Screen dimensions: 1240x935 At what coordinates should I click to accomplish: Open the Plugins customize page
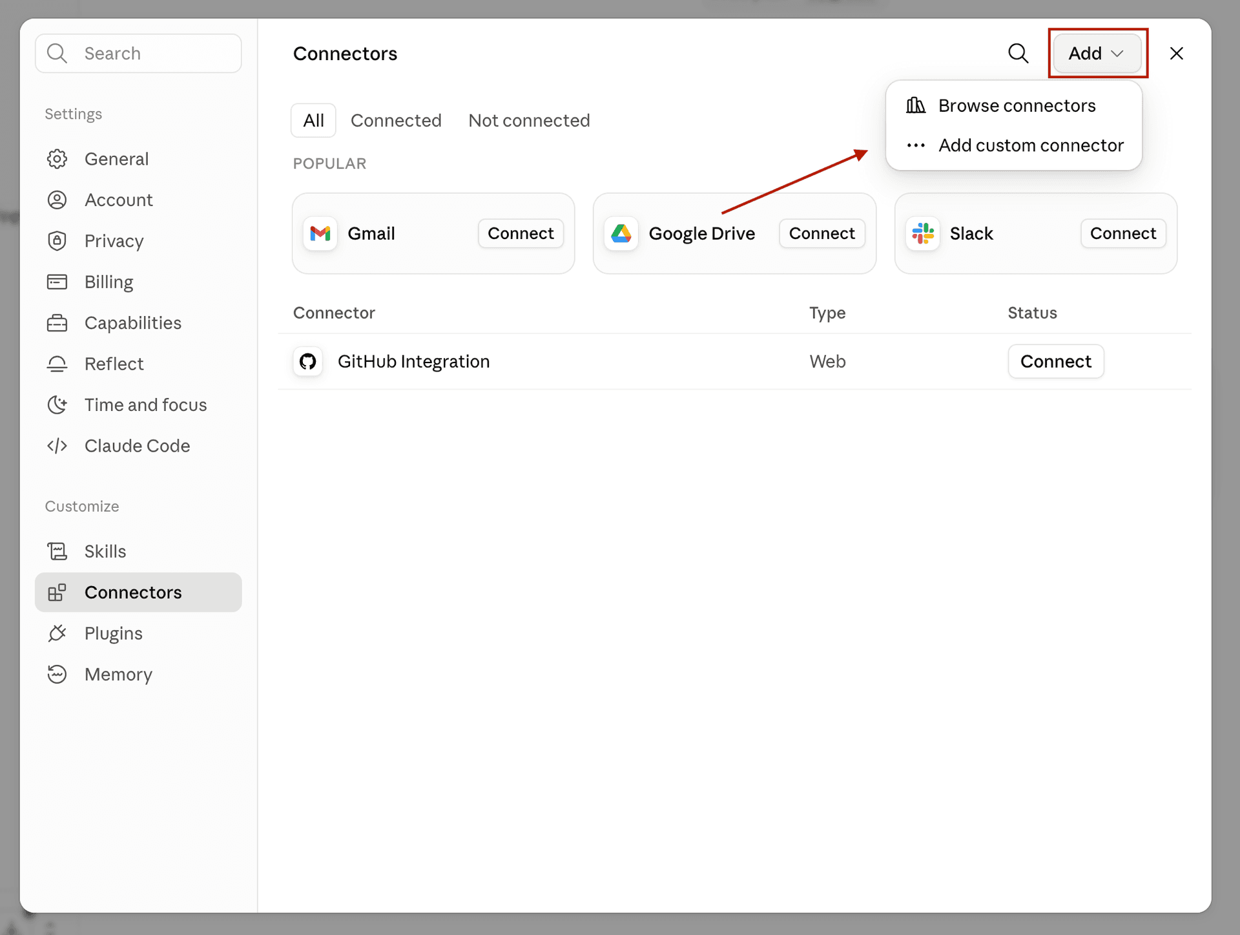click(138, 633)
